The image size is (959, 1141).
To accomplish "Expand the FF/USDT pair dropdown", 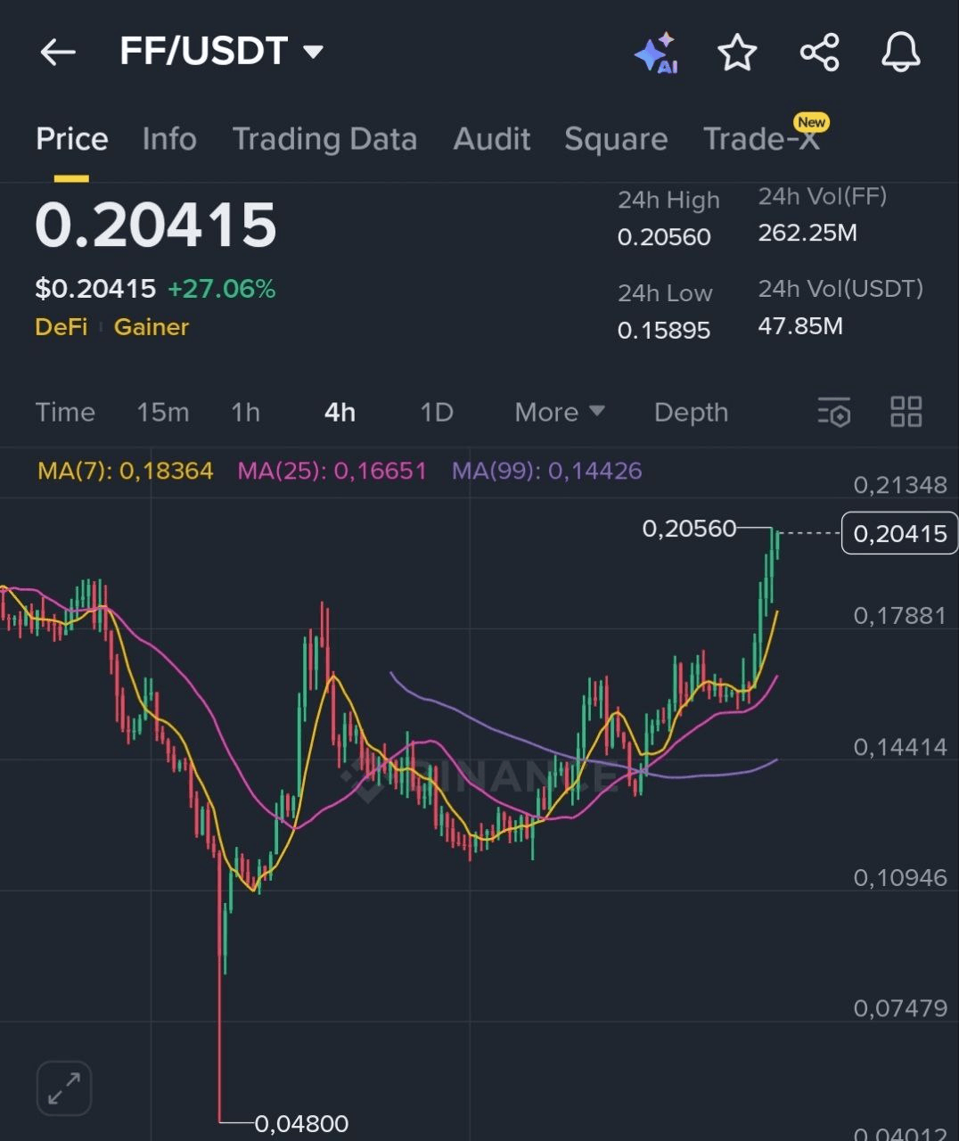I will click(312, 52).
